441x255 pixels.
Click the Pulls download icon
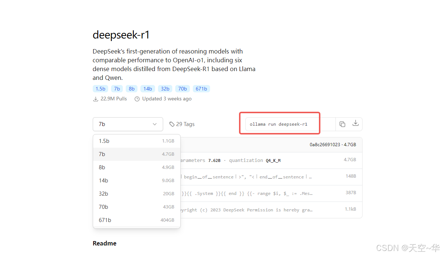[96, 99]
